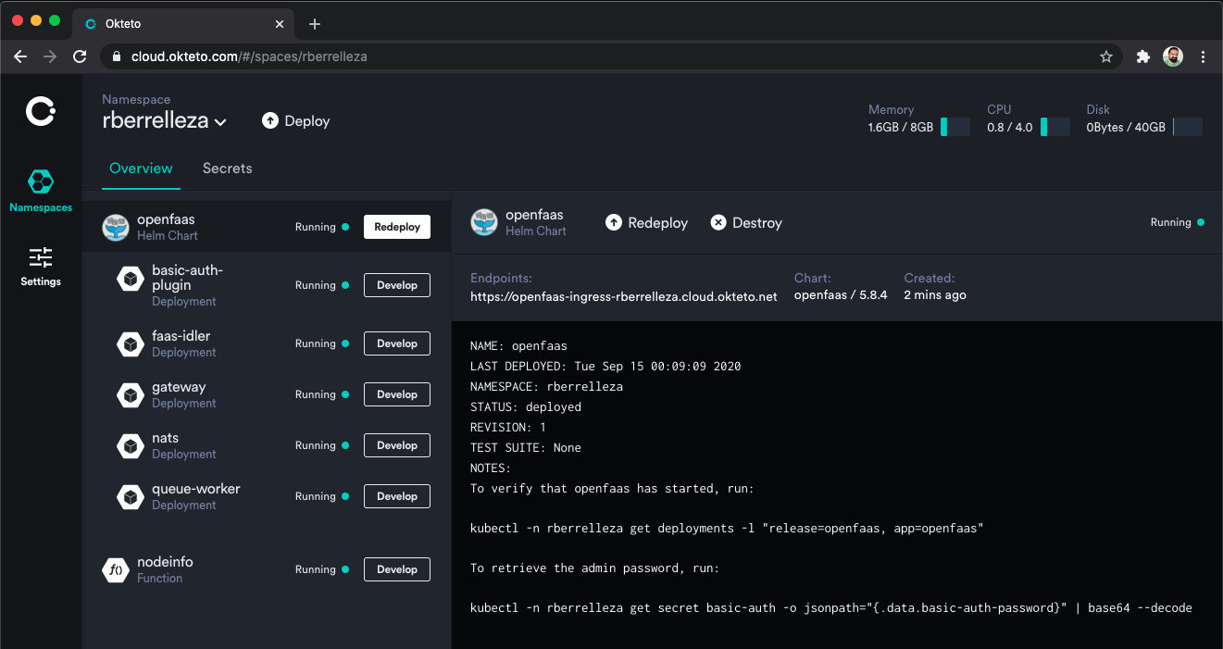Select the nodeinfo function name
This screenshot has height=649, width=1223.
pos(165,562)
